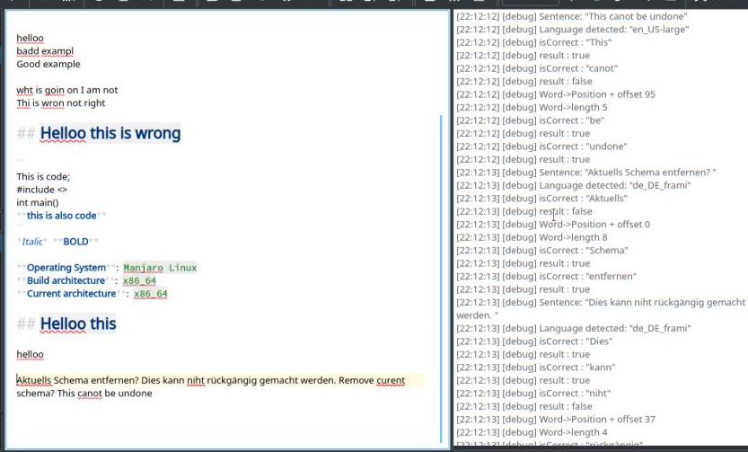The height and width of the screenshot is (452, 748).
Task: Click log line isCorrect : "entfernen"
Action: (547, 277)
